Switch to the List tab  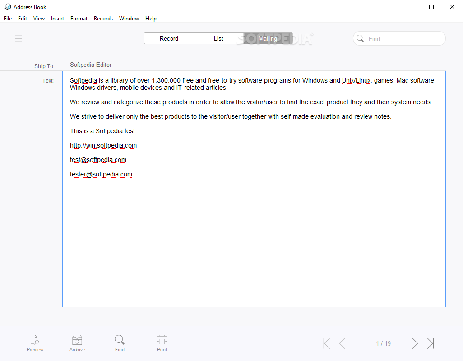click(x=218, y=38)
